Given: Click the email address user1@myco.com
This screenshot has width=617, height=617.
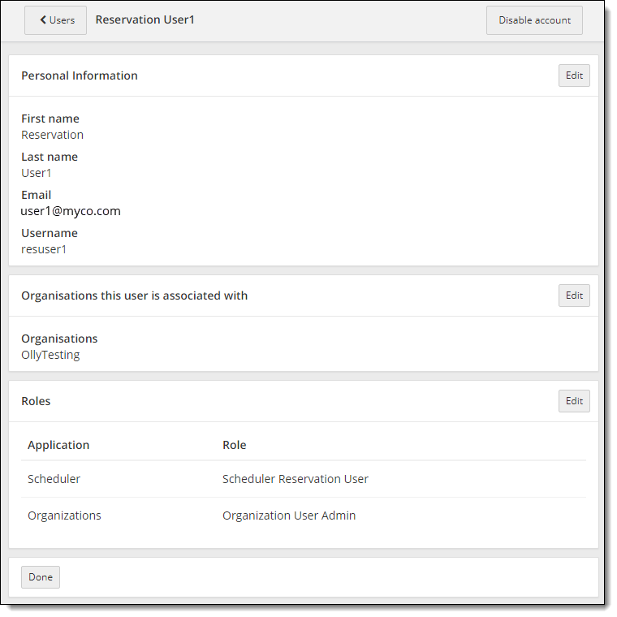Looking at the screenshot, I should coord(71,211).
